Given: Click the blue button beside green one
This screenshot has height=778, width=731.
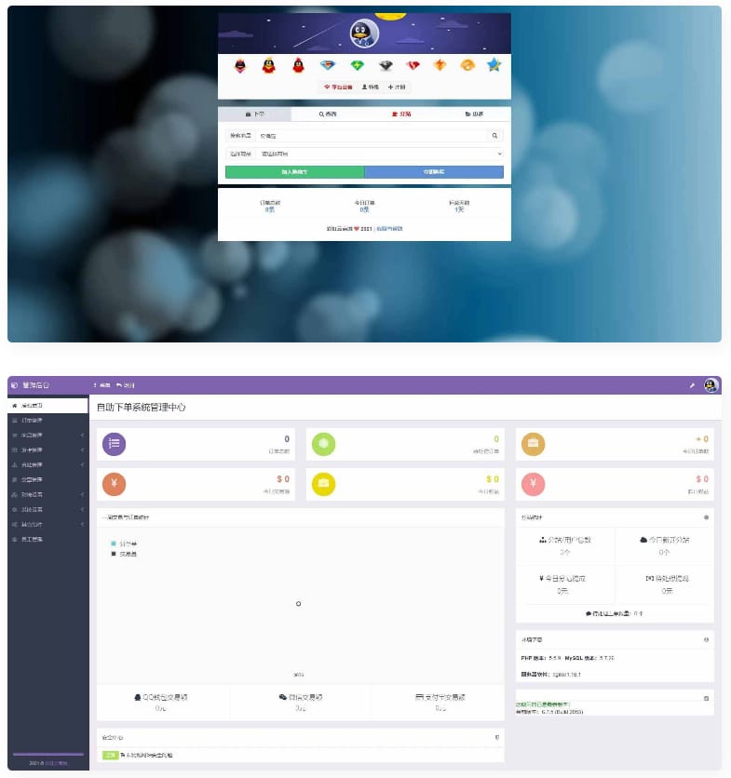Looking at the screenshot, I should (x=434, y=172).
